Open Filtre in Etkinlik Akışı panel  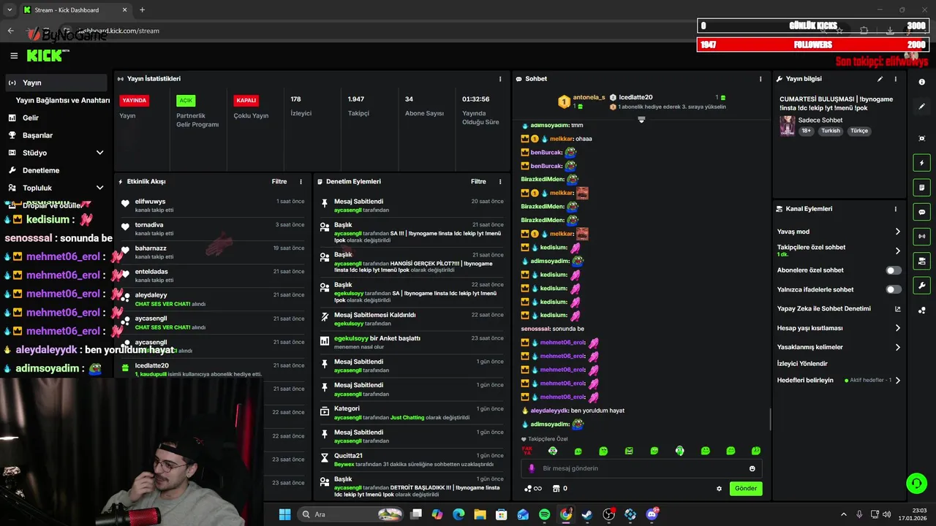click(279, 182)
